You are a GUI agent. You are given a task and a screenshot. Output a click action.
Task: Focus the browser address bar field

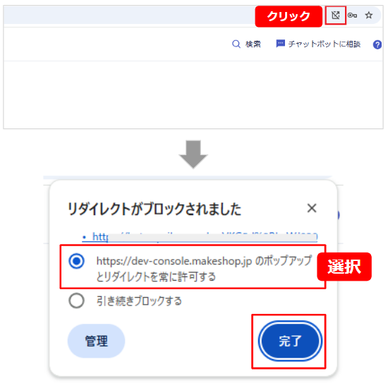pos(128,16)
